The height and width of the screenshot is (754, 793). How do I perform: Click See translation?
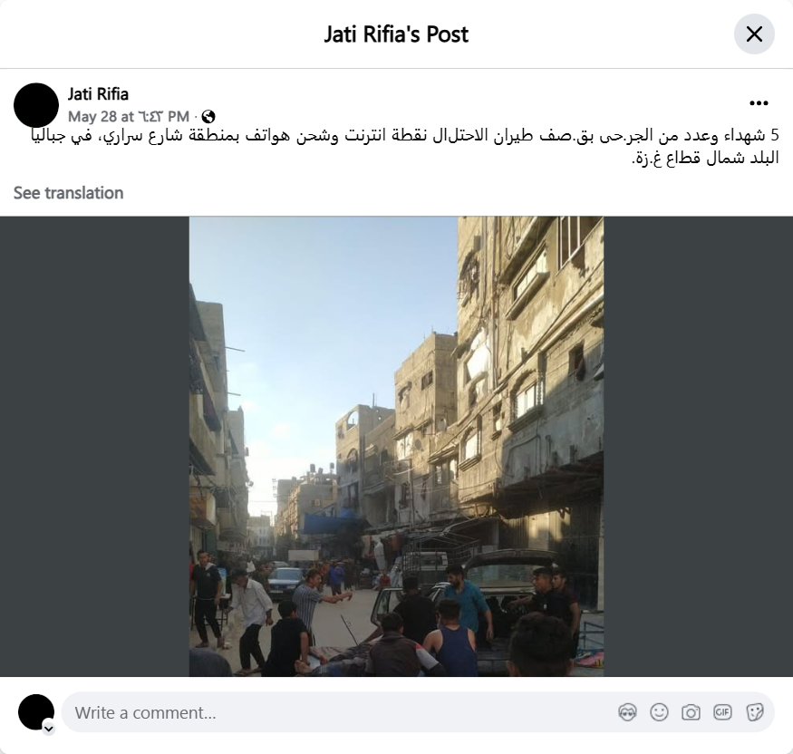click(68, 193)
